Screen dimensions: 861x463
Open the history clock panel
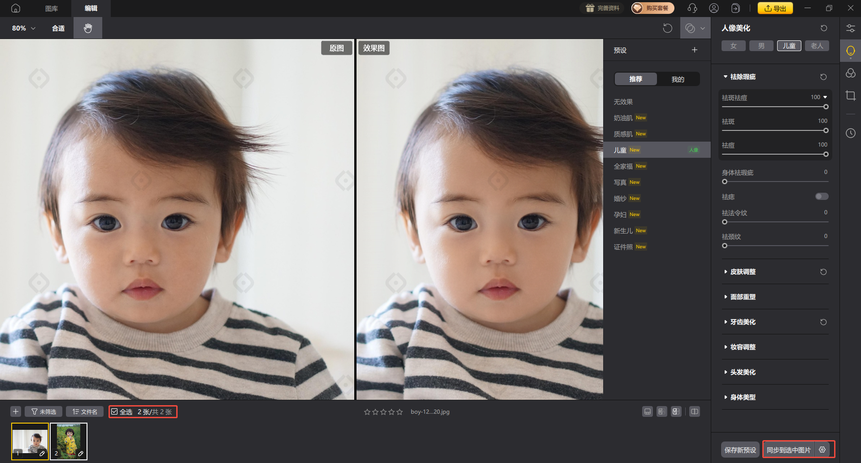tap(850, 133)
